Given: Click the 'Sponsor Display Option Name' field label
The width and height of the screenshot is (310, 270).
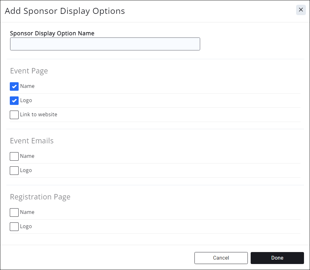Looking at the screenshot, I should (x=52, y=33).
